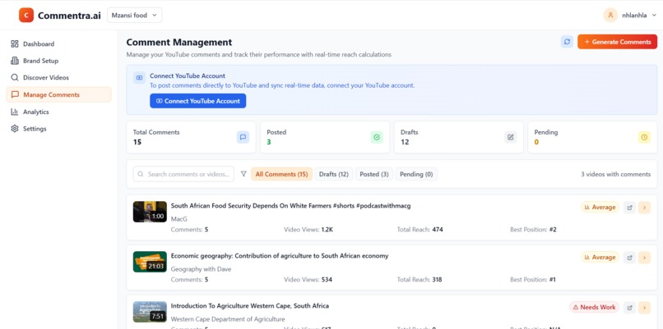Click the Posted stat value 3
The height and width of the screenshot is (329, 663).
(x=268, y=142)
